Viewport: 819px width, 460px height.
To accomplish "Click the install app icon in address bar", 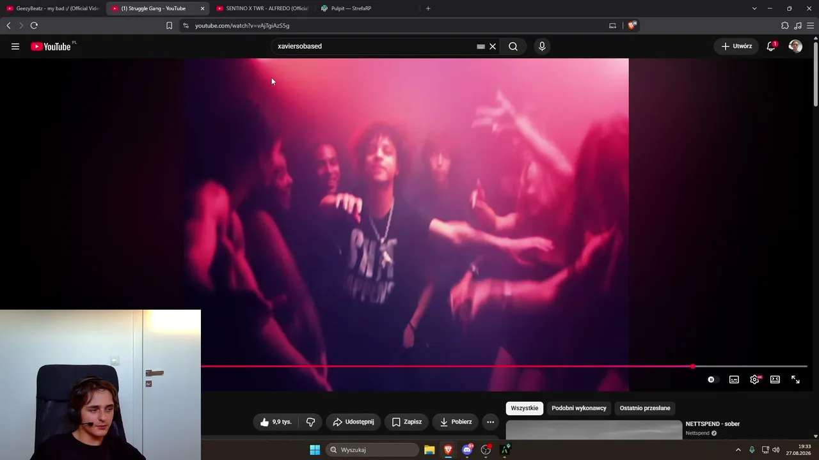I will click(x=612, y=26).
